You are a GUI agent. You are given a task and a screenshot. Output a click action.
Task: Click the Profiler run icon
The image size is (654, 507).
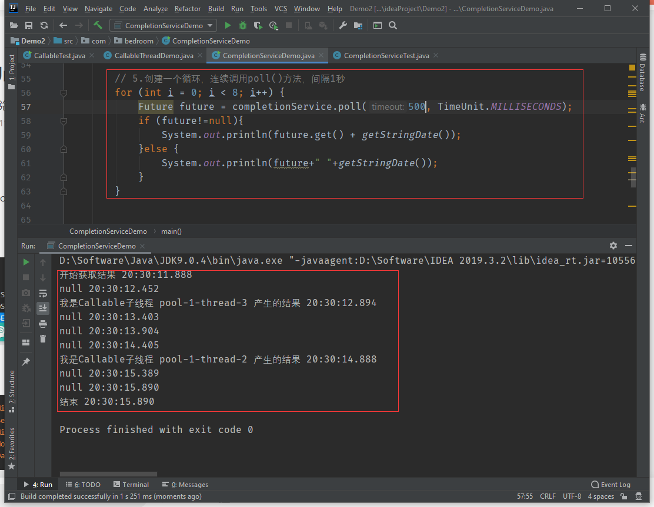point(273,25)
